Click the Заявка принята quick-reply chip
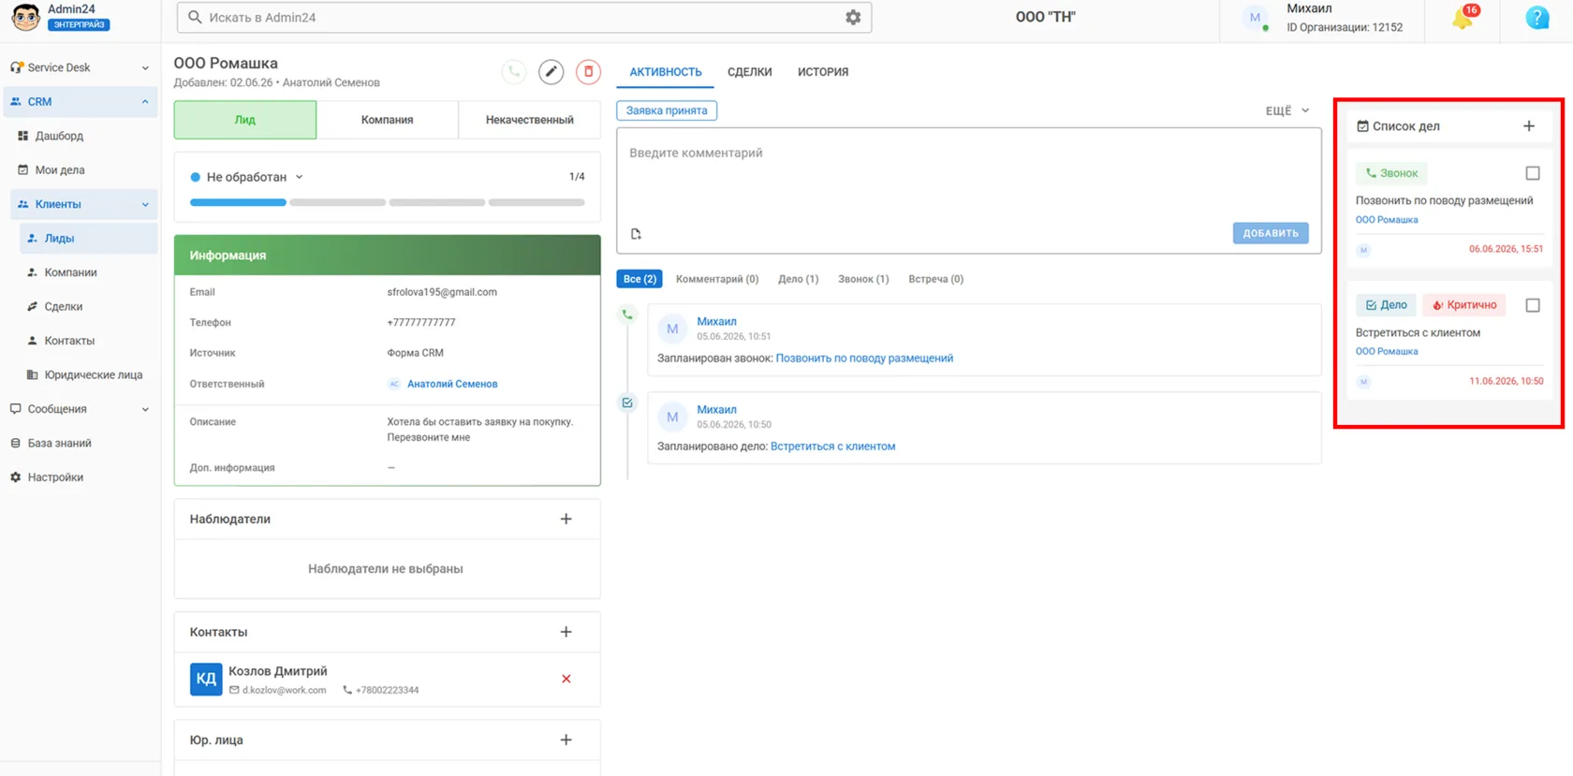 [667, 110]
